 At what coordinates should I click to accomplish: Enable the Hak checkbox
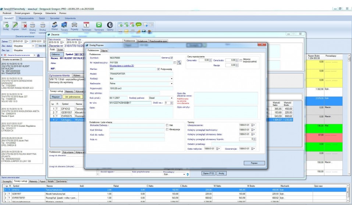coord(167,125)
